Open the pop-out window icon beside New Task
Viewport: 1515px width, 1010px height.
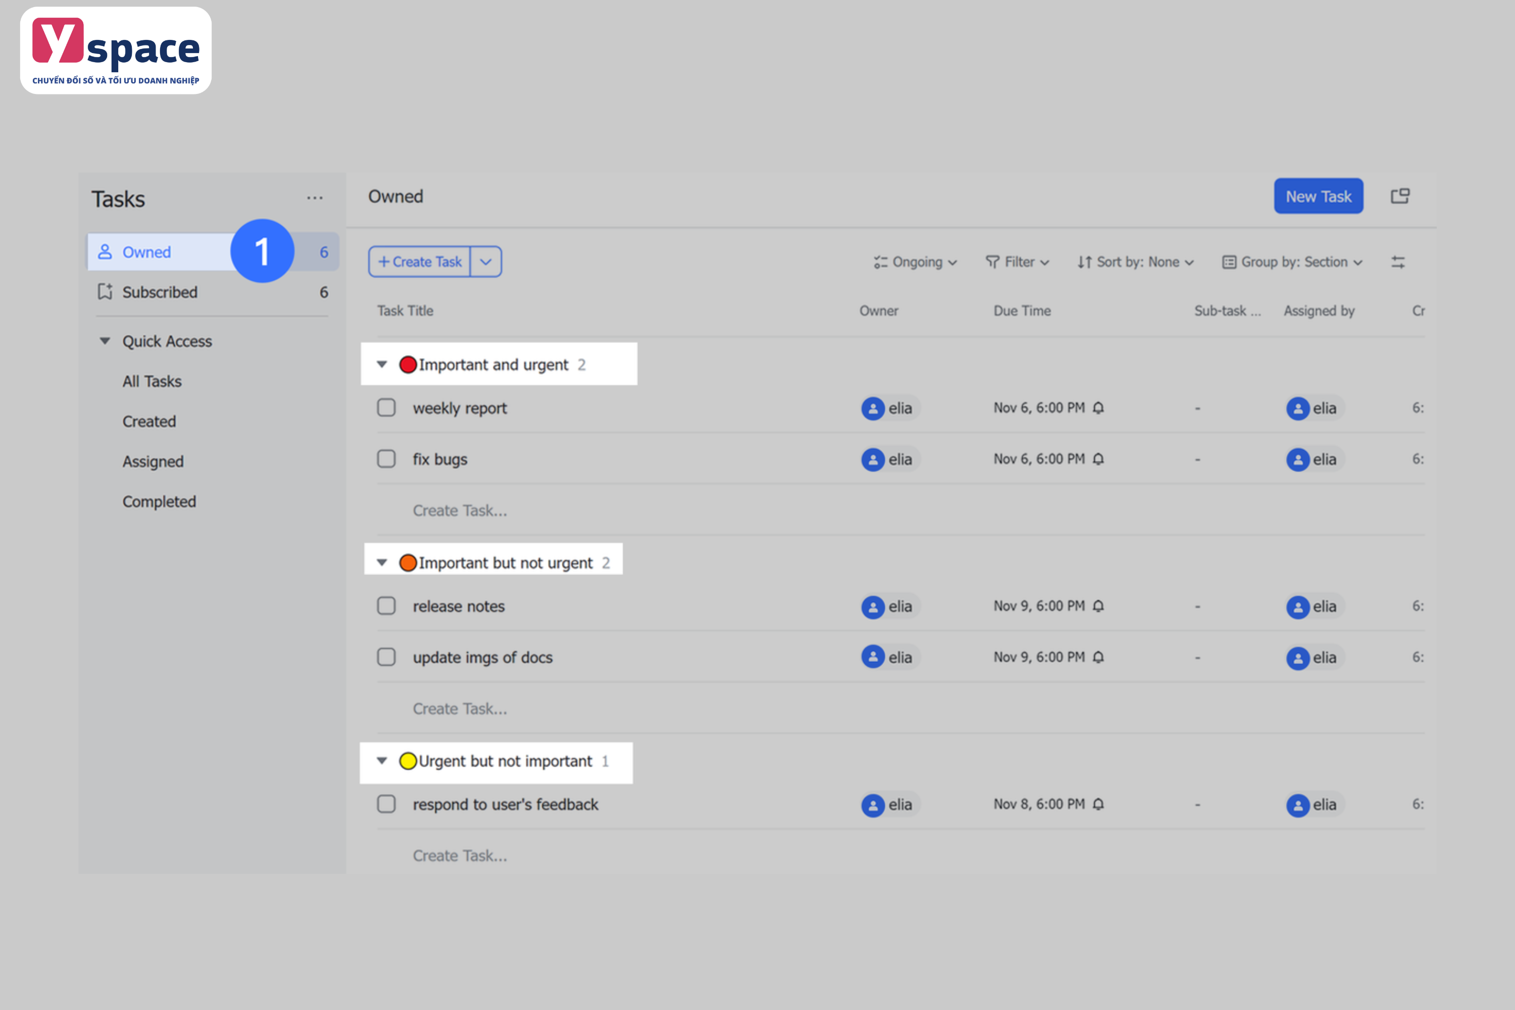point(1400,196)
